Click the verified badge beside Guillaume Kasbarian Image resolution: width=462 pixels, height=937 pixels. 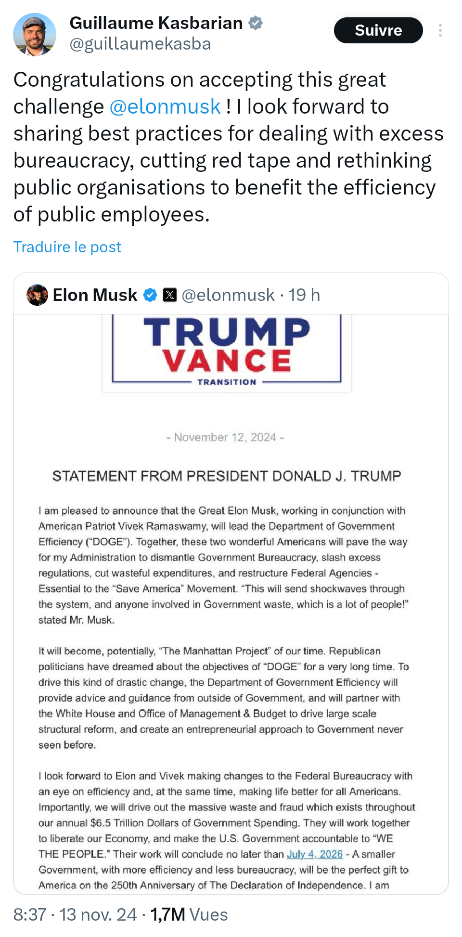256,23
